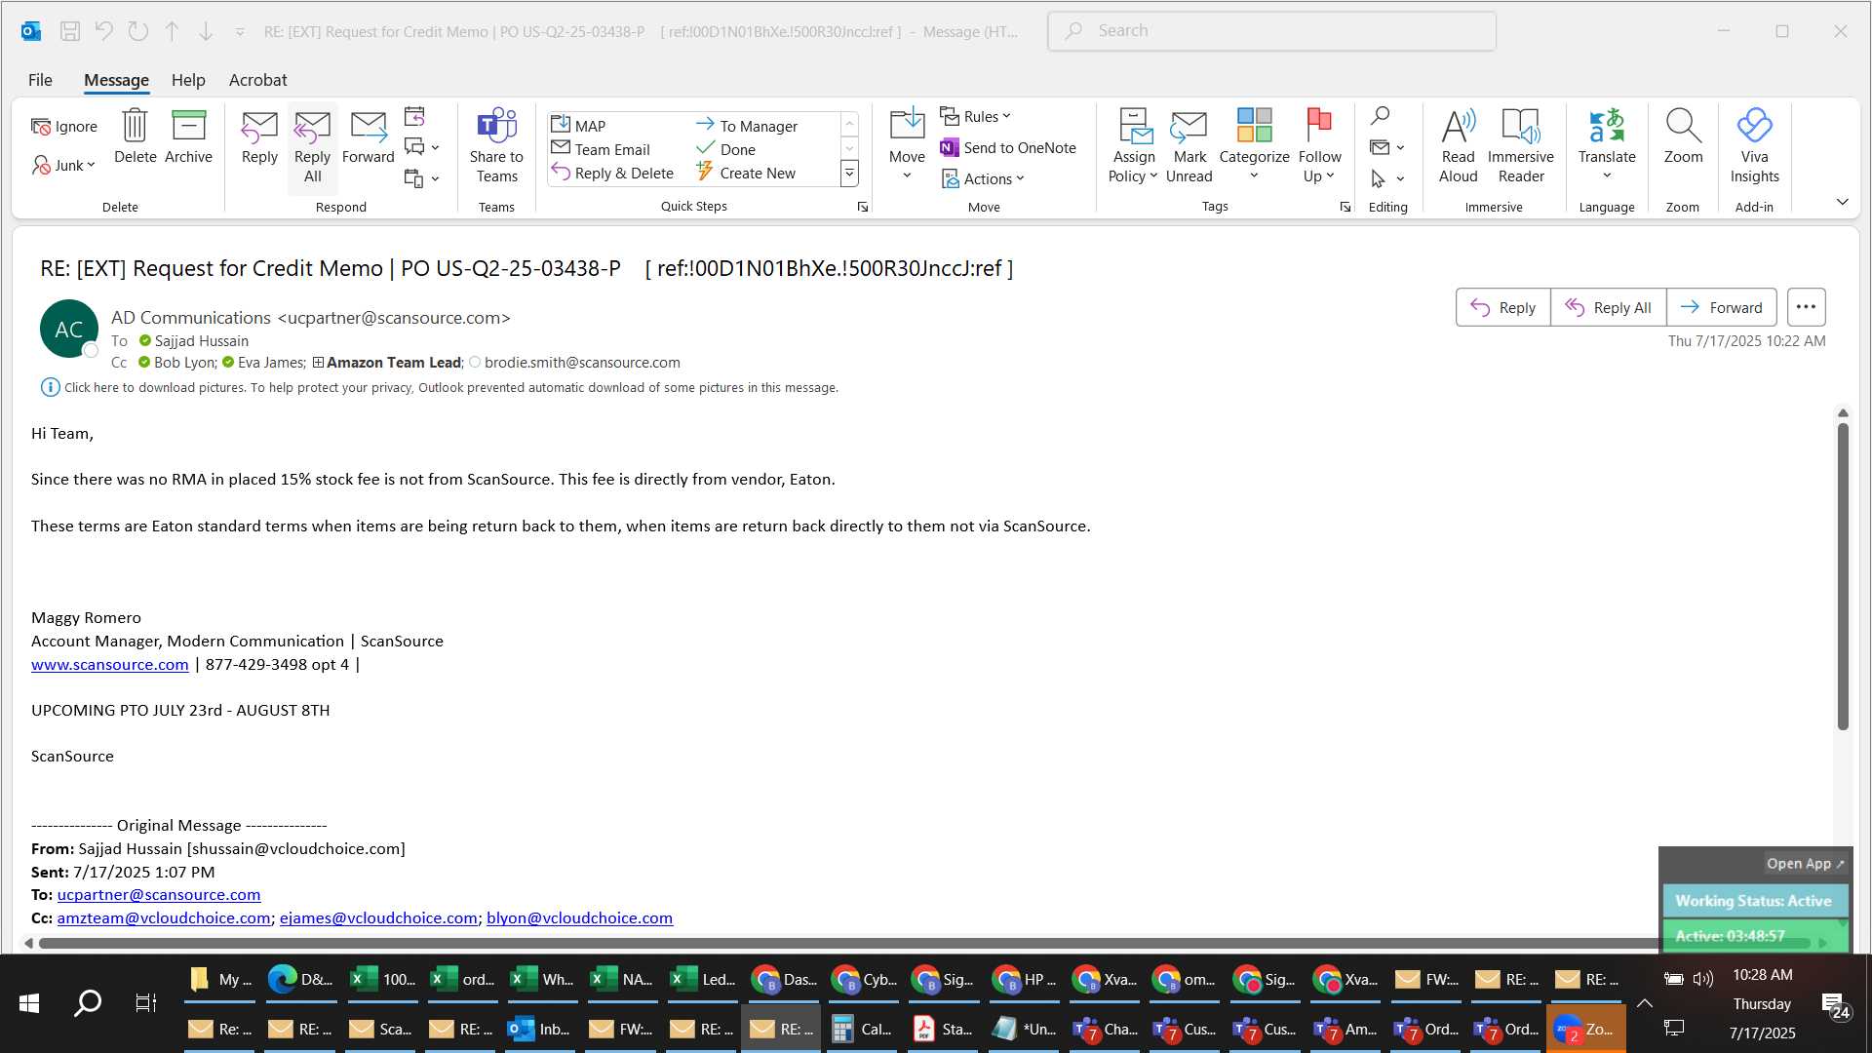
Task: Open the Zoom magnifier tool
Action: tap(1683, 136)
